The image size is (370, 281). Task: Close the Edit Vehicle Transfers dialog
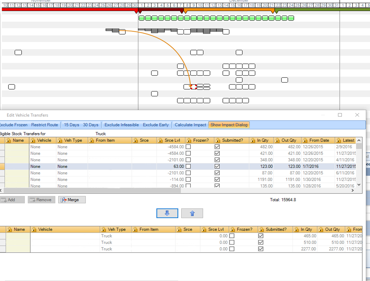tap(357, 115)
